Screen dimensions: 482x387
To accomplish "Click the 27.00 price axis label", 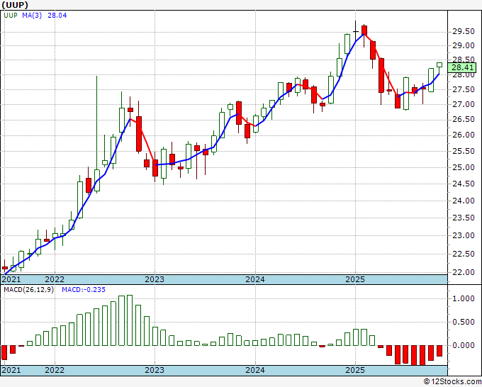I will click(464, 104).
